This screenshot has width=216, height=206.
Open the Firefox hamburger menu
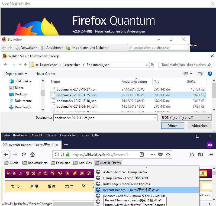coord(211,154)
